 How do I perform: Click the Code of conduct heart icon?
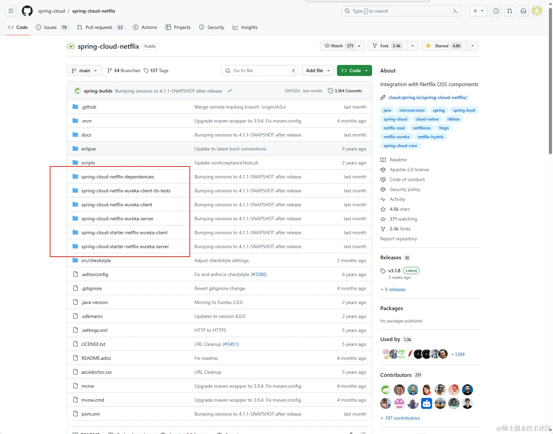[x=383, y=179]
